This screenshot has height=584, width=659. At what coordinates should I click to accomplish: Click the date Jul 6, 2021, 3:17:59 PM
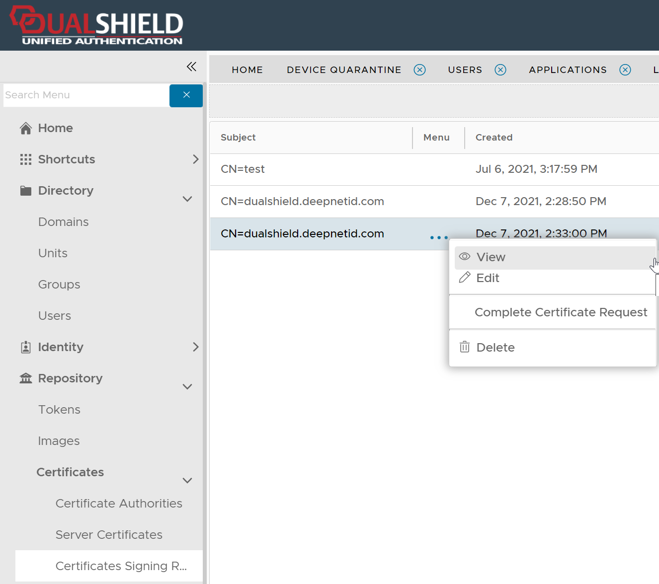(536, 169)
